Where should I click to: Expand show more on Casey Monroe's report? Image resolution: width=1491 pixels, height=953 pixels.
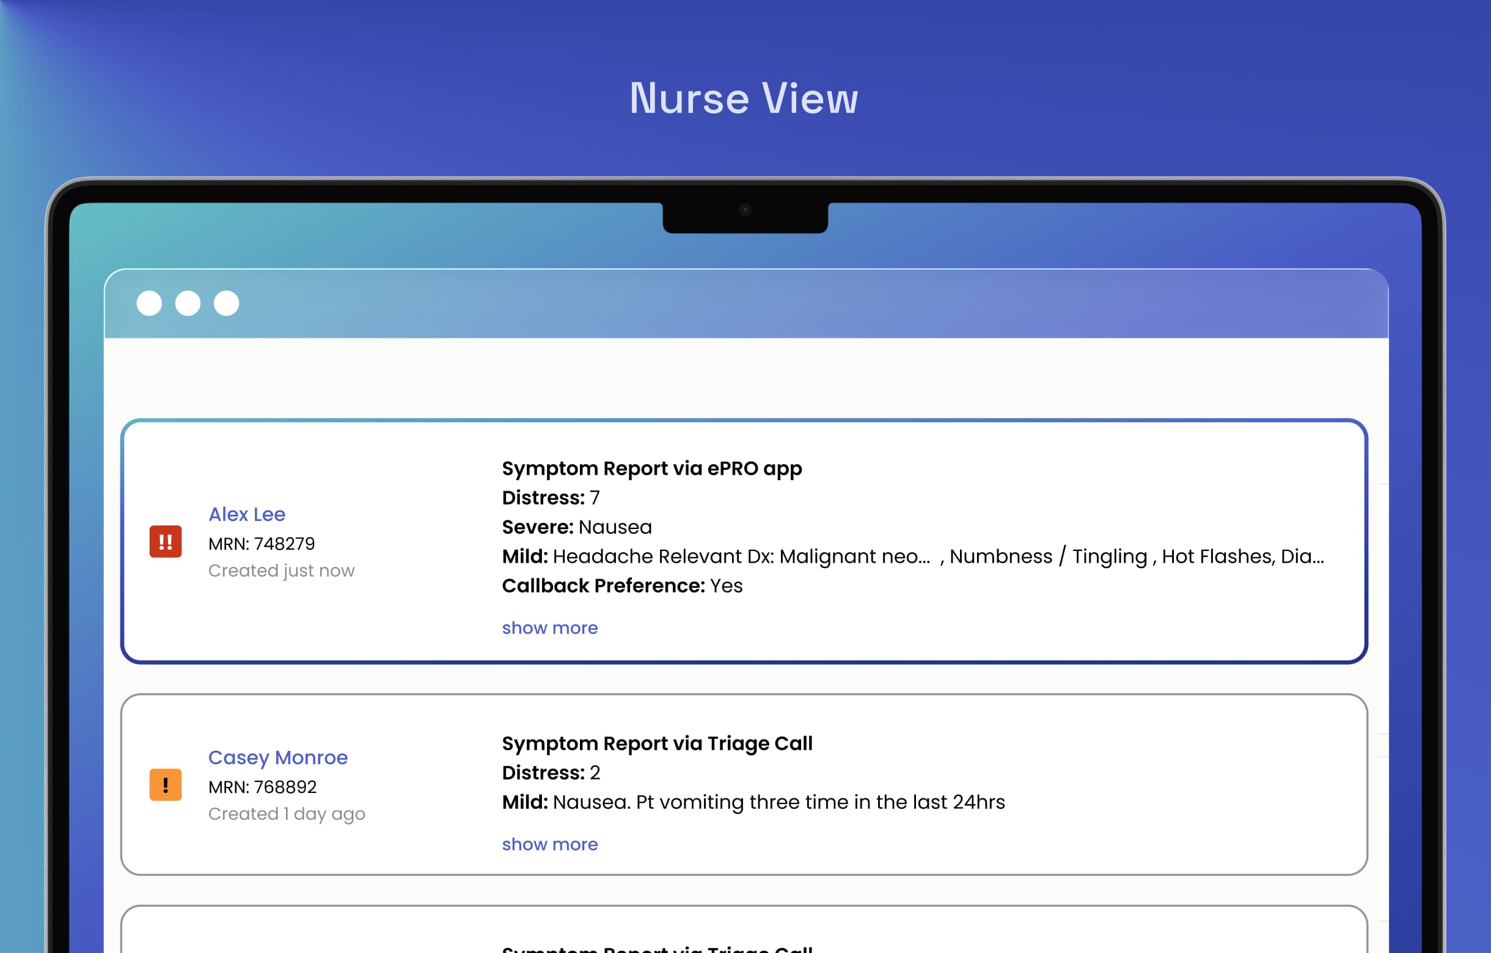tap(549, 844)
